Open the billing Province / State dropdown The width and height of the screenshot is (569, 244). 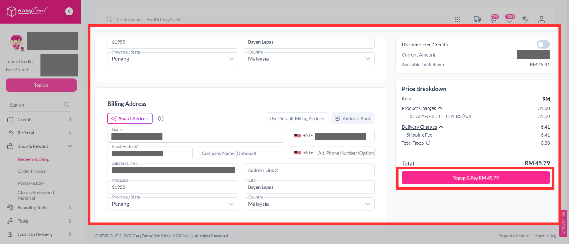[173, 204]
